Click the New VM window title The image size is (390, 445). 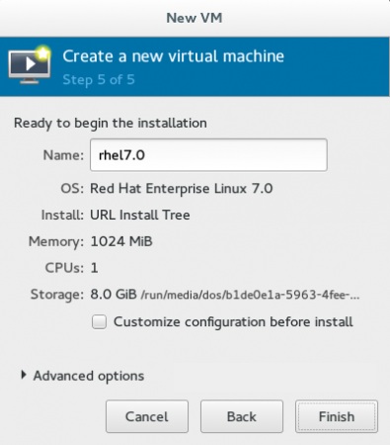195,18
